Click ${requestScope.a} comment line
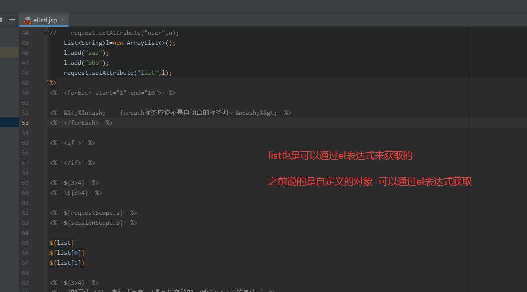The height and width of the screenshot is (292, 527). pos(93,213)
